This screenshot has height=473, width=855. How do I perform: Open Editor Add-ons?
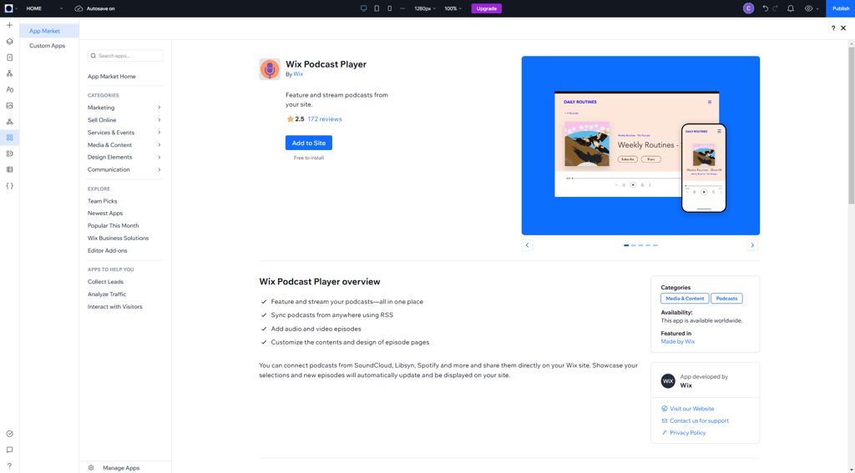pyautogui.click(x=108, y=250)
